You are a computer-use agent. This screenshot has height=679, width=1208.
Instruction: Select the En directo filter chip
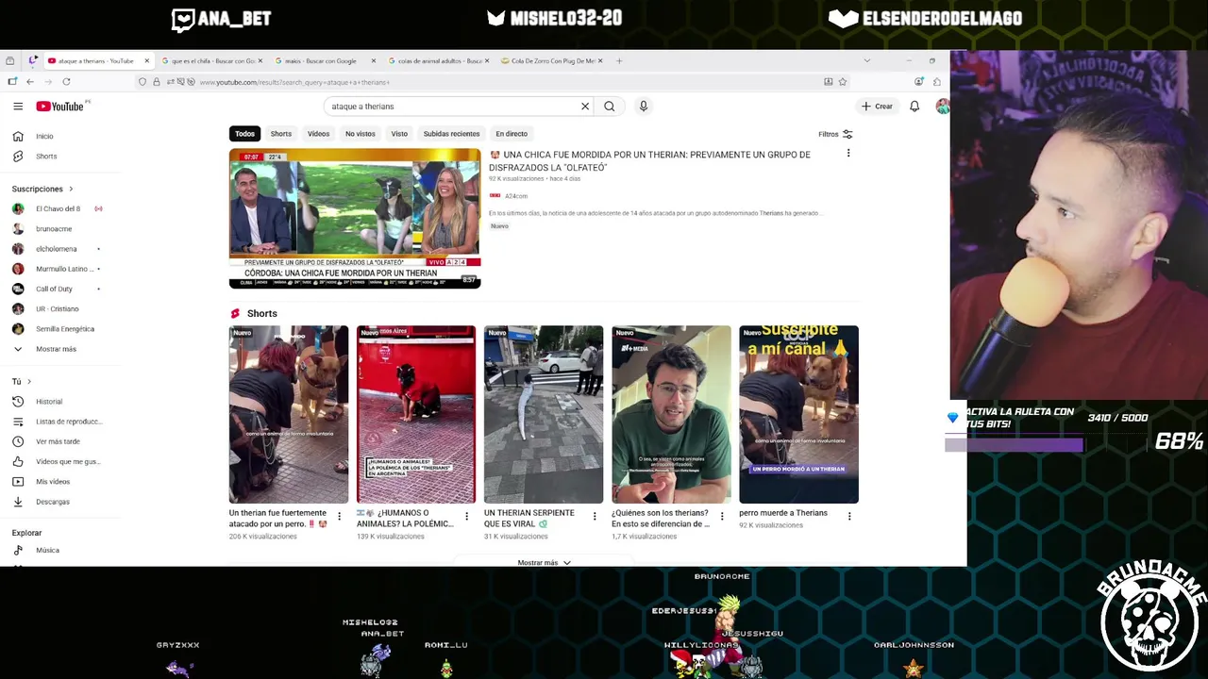click(512, 134)
